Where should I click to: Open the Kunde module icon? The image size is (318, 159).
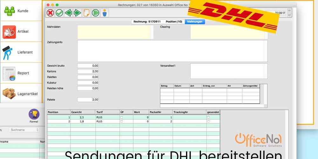[10, 11]
